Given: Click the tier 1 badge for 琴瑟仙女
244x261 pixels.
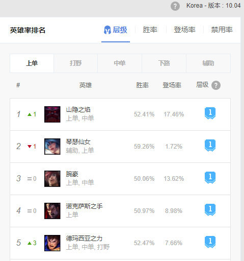Looking at the screenshot, I should point(210,146).
